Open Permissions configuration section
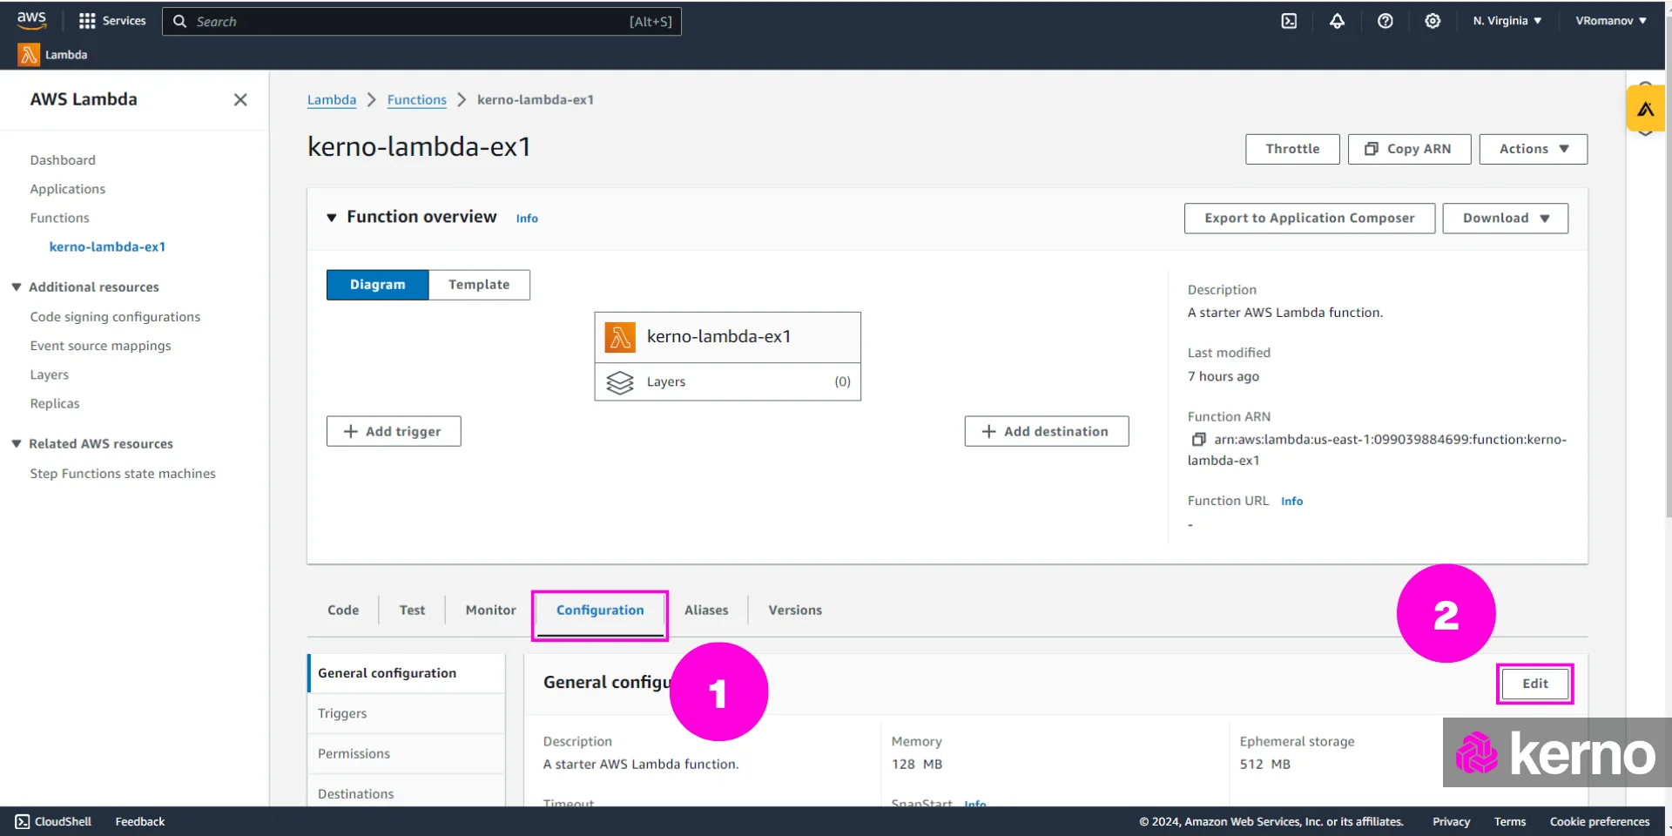1672x836 pixels. coord(407,753)
